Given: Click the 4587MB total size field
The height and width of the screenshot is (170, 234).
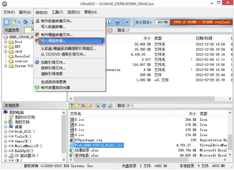Looking at the screenshot, I should [162, 22].
